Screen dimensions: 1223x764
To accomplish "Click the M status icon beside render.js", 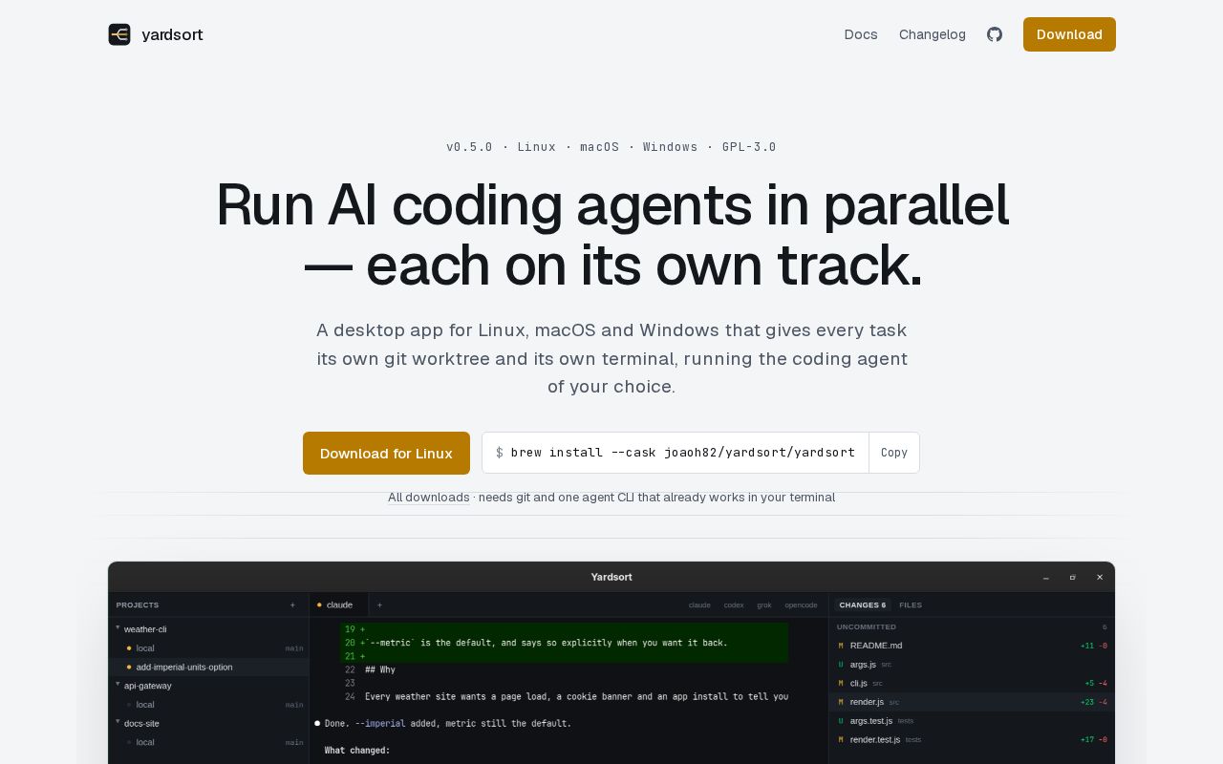I will [841, 702].
